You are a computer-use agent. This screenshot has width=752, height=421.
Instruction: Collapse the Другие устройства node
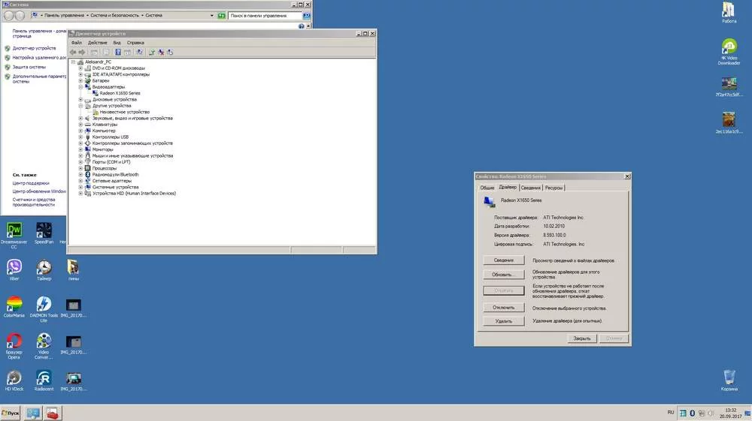(x=80, y=105)
